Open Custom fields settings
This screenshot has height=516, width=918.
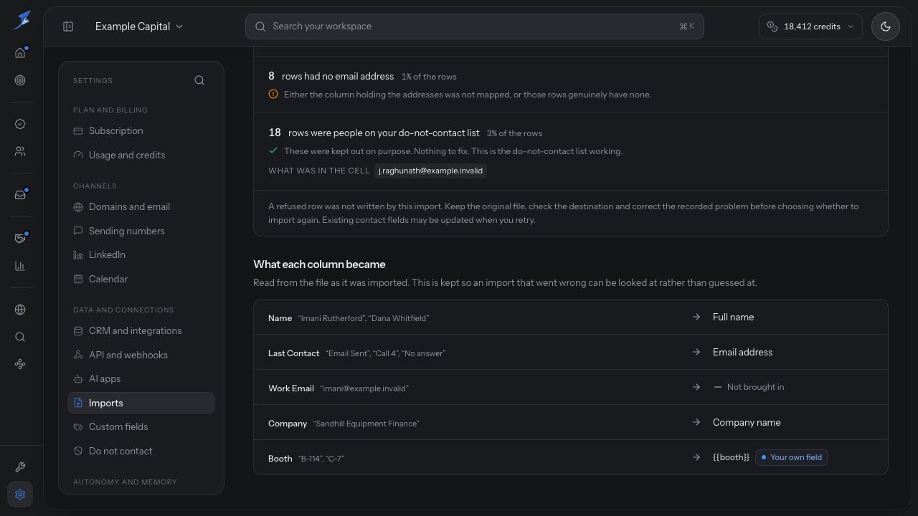pos(141,427)
